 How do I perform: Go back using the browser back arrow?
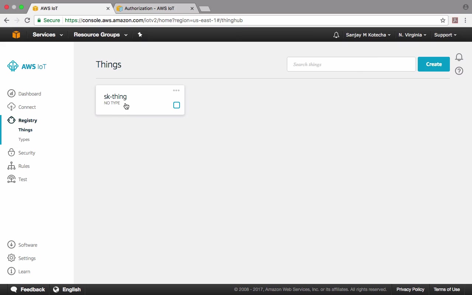(x=7, y=20)
